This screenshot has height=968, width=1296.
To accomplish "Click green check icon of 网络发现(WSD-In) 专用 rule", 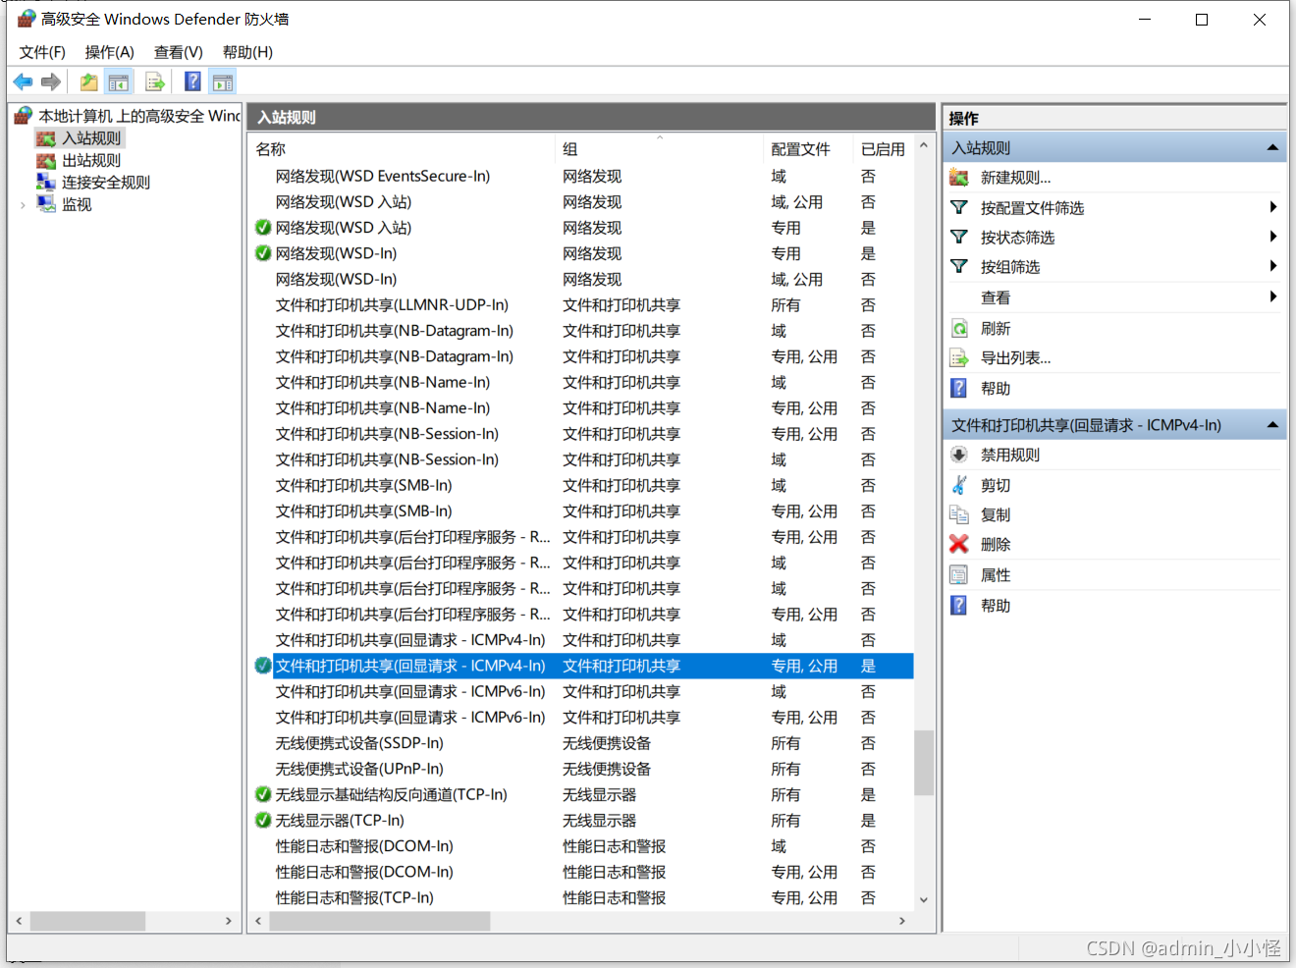I will [x=263, y=253].
